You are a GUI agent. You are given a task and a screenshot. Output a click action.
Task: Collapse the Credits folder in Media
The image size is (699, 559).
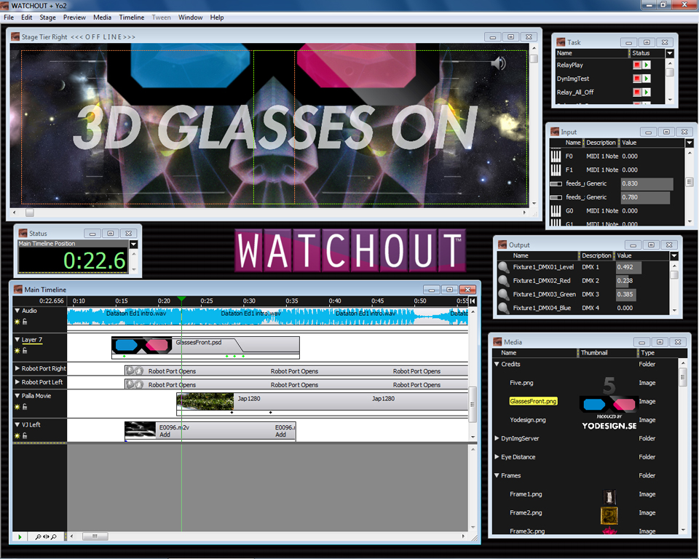tap(497, 364)
